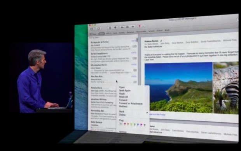This screenshot has width=241, height=151.
Task: Click the Re: Safari Adventure subject line
Action: click(153, 46)
